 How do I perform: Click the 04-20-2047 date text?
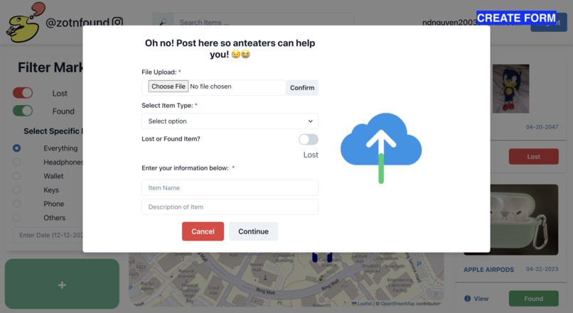click(542, 127)
